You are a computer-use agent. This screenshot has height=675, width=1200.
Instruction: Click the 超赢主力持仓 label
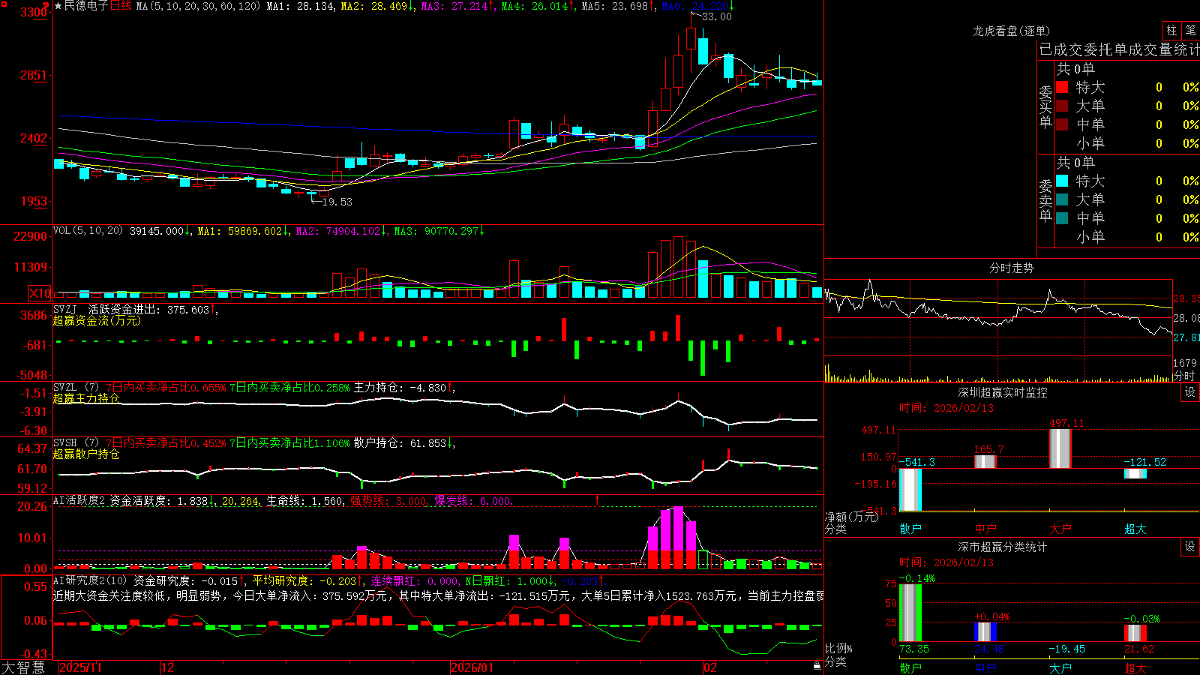(x=86, y=398)
